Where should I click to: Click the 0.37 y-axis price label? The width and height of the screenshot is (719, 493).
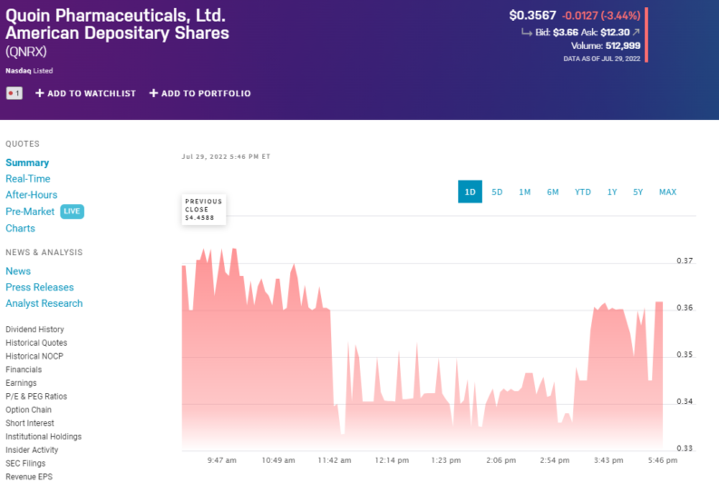click(x=685, y=261)
